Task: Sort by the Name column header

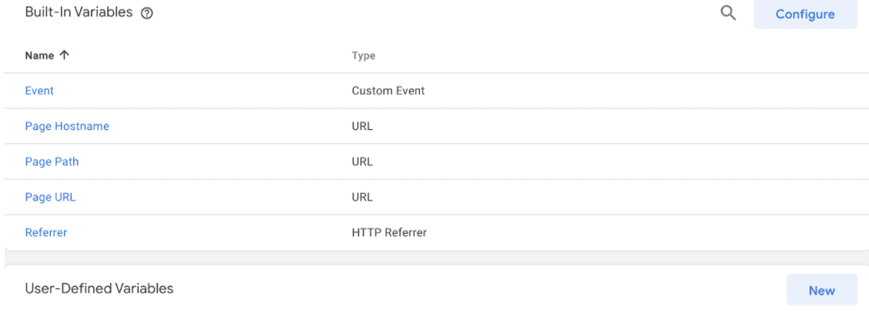Action: [39, 56]
